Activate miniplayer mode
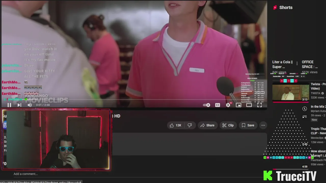Screen dimensions: 326x183 point(238,105)
